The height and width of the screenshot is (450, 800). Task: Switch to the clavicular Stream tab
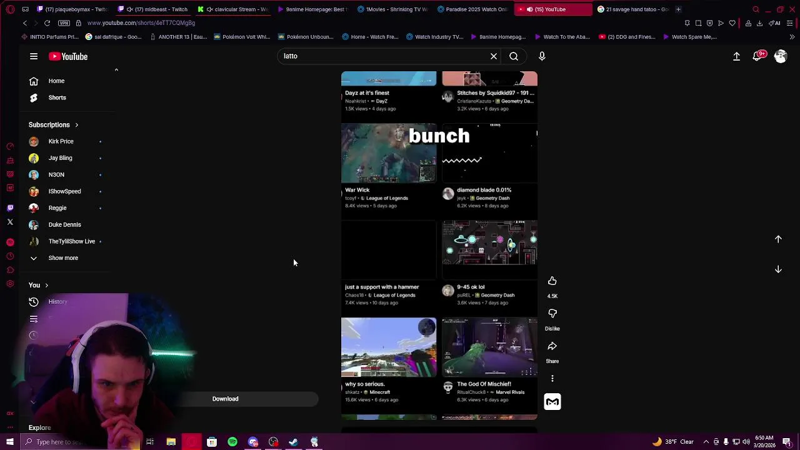(233, 9)
